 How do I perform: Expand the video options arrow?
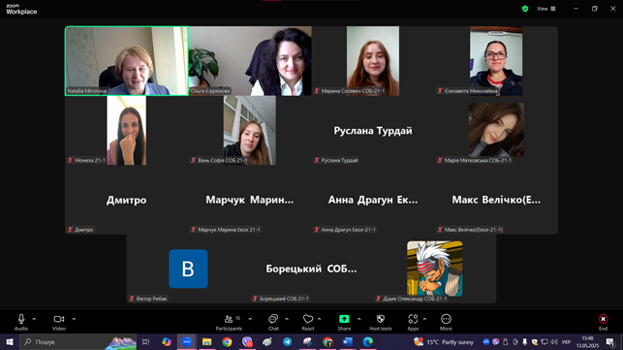coord(74,319)
